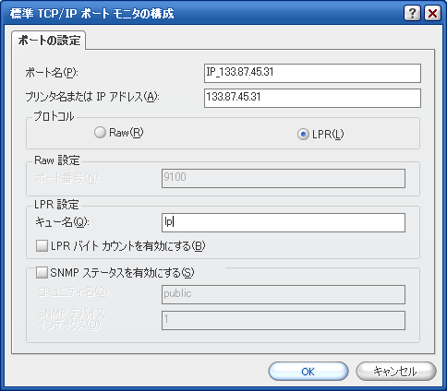Select the Raw(R) protocol radio button
Image resolution: width=447 pixels, height=391 pixels.
pos(100,133)
